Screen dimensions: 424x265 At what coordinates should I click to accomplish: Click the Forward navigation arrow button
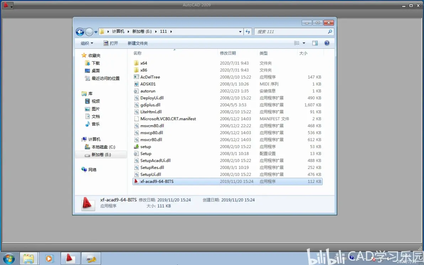click(89, 32)
